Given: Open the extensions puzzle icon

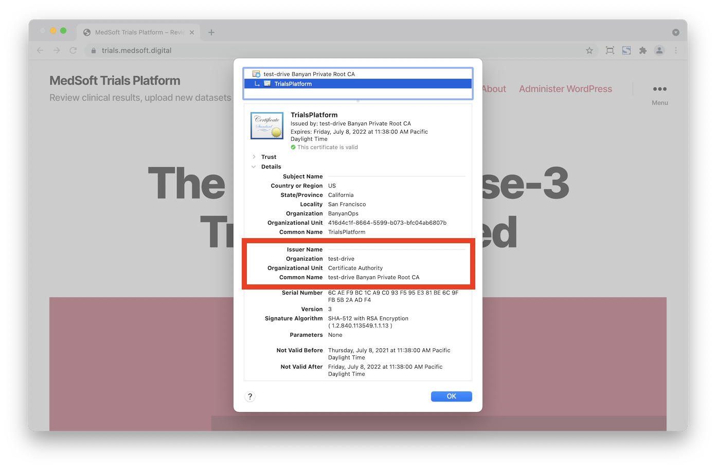Looking at the screenshot, I should pos(642,50).
